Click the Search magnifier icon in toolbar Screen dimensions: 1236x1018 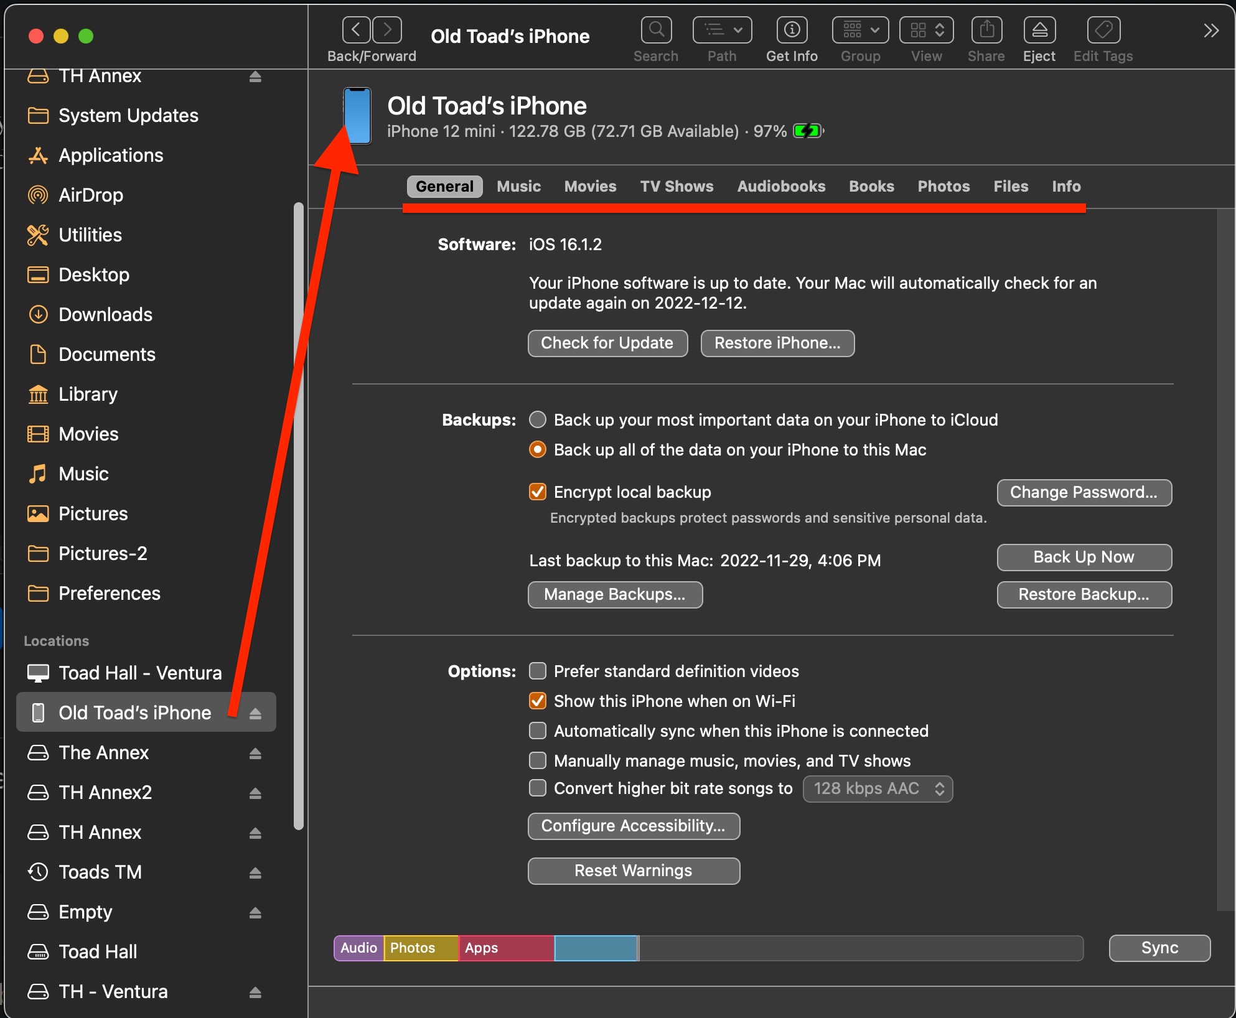tap(656, 30)
